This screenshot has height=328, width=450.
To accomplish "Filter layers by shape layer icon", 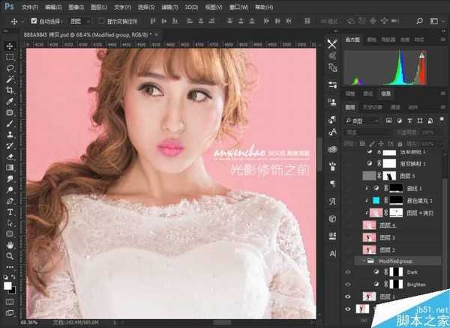I will pyautogui.click(x=420, y=121).
